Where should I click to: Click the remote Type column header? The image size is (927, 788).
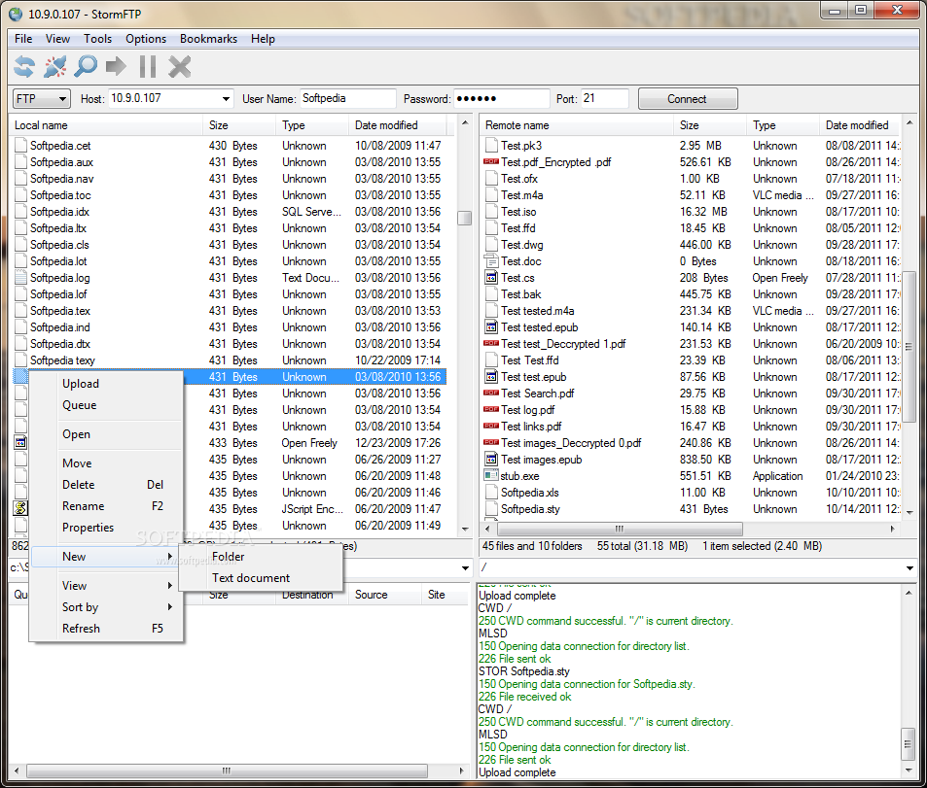[783, 125]
